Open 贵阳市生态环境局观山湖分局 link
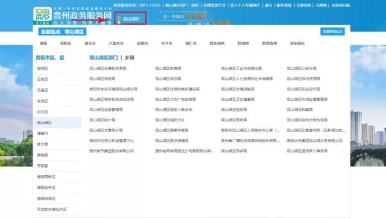The image size is (386, 218). (113, 89)
